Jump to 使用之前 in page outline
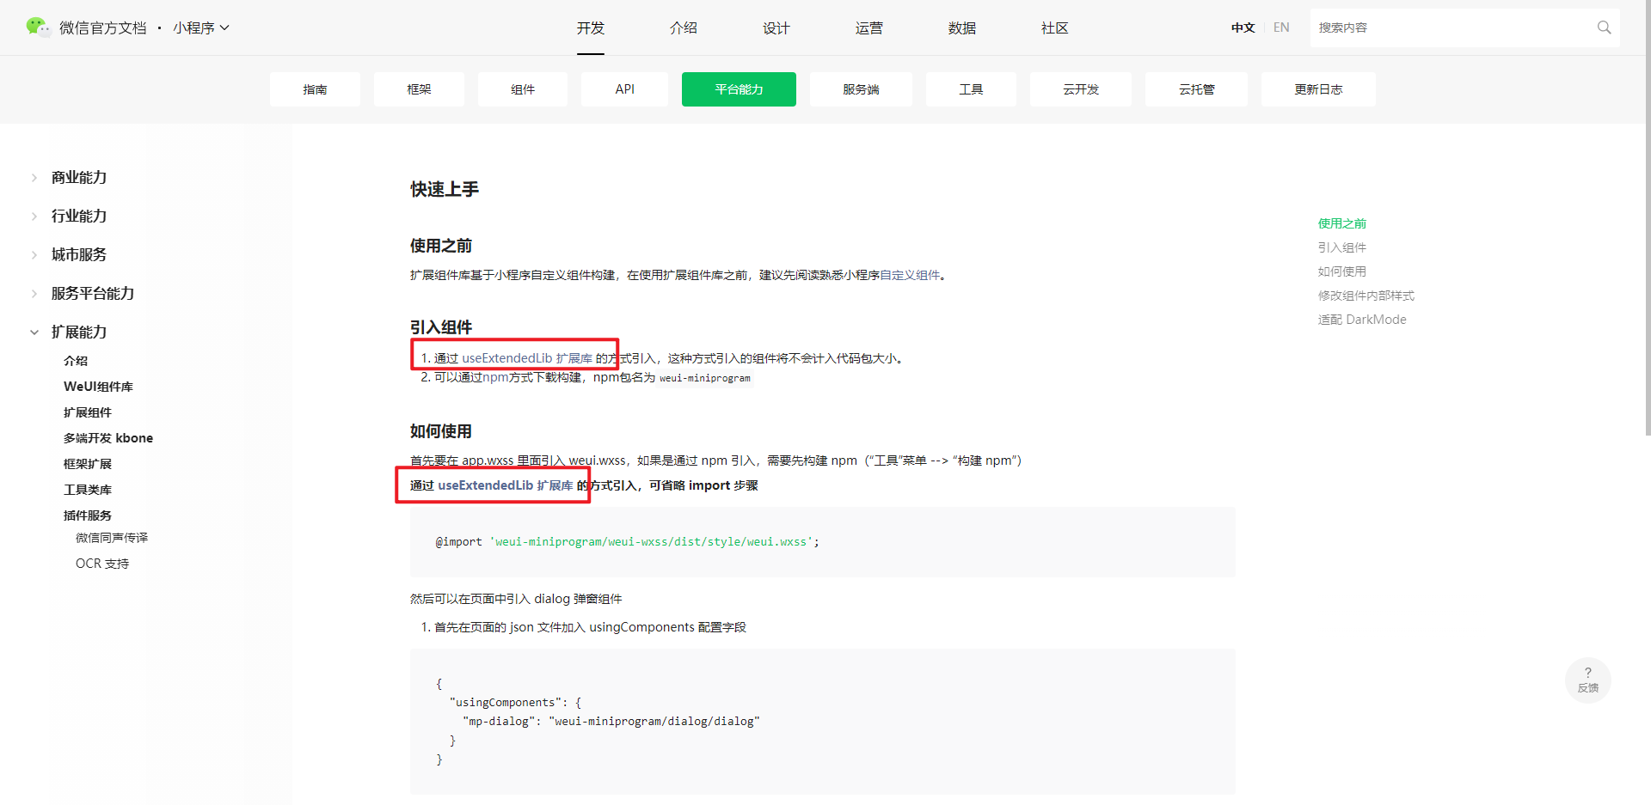Viewport: 1651px width, 805px height. click(x=1342, y=223)
